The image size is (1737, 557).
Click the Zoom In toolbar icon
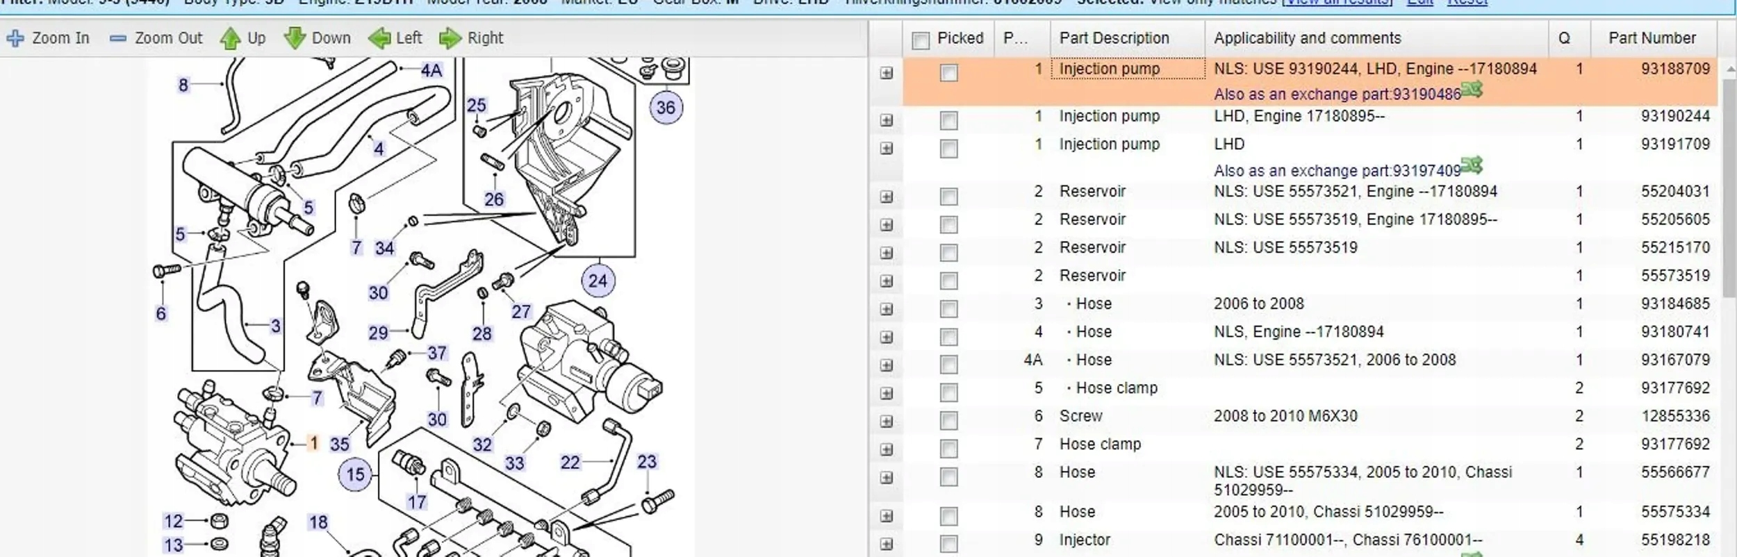[15, 38]
